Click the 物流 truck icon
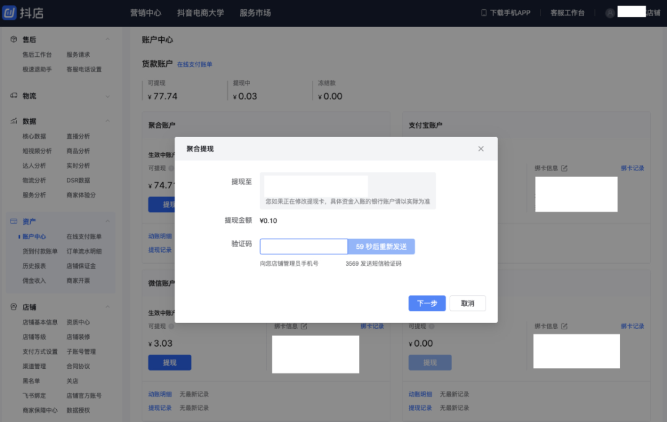The image size is (667, 422). coord(14,96)
